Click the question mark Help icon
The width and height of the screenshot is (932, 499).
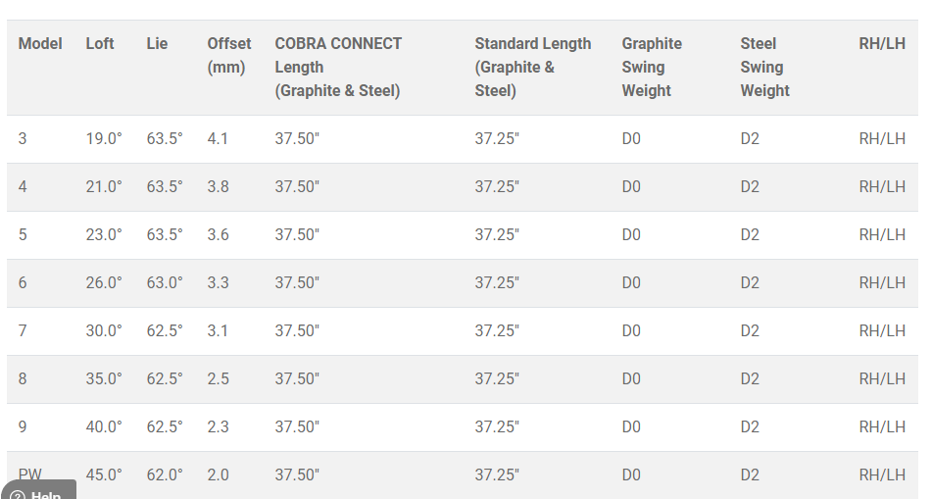[18, 495]
